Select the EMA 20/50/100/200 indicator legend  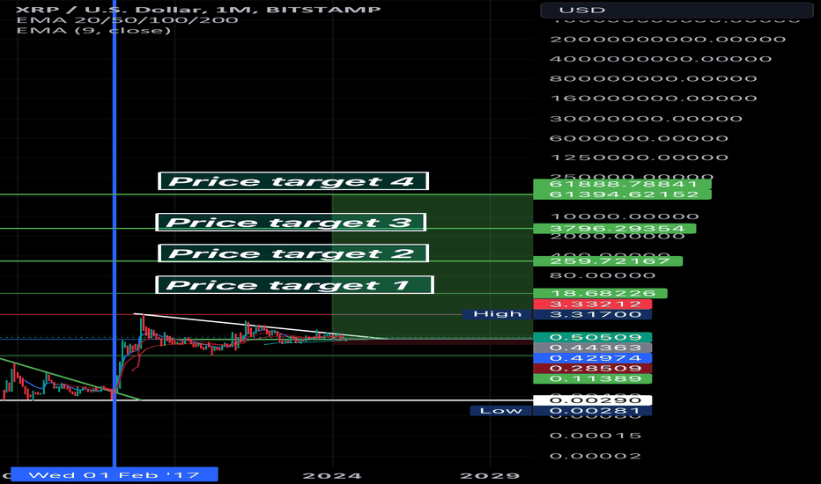tap(127, 20)
